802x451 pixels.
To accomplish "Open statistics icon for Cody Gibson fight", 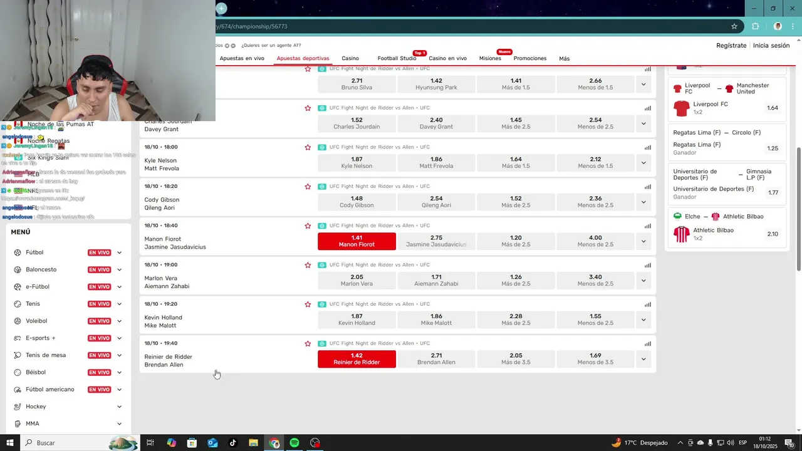I will pyautogui.click(x=648, y=187).
